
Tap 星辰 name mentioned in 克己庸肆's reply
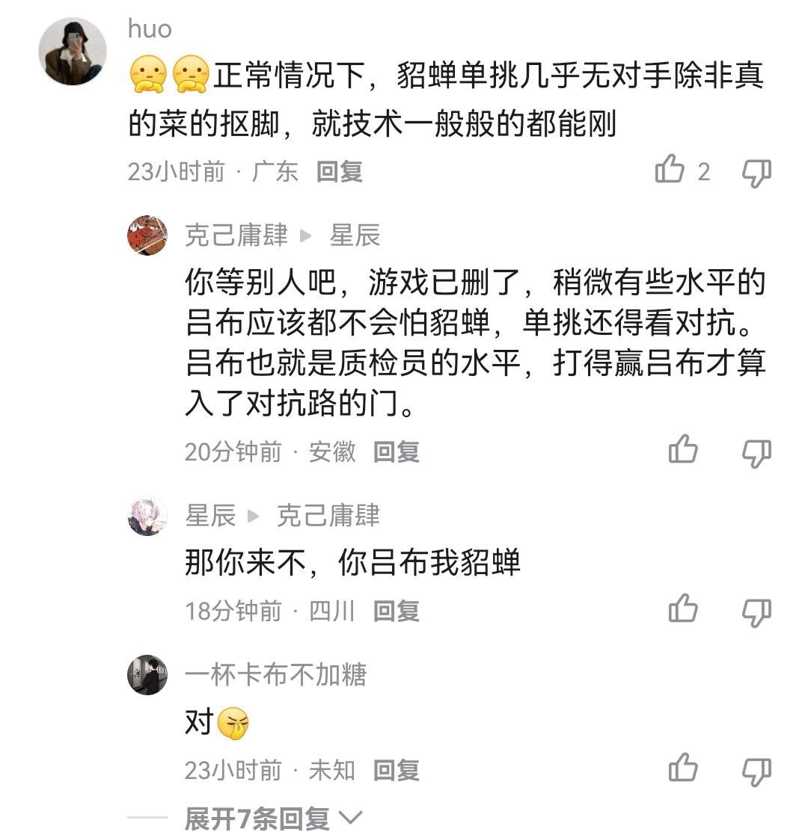pos(355,236)
